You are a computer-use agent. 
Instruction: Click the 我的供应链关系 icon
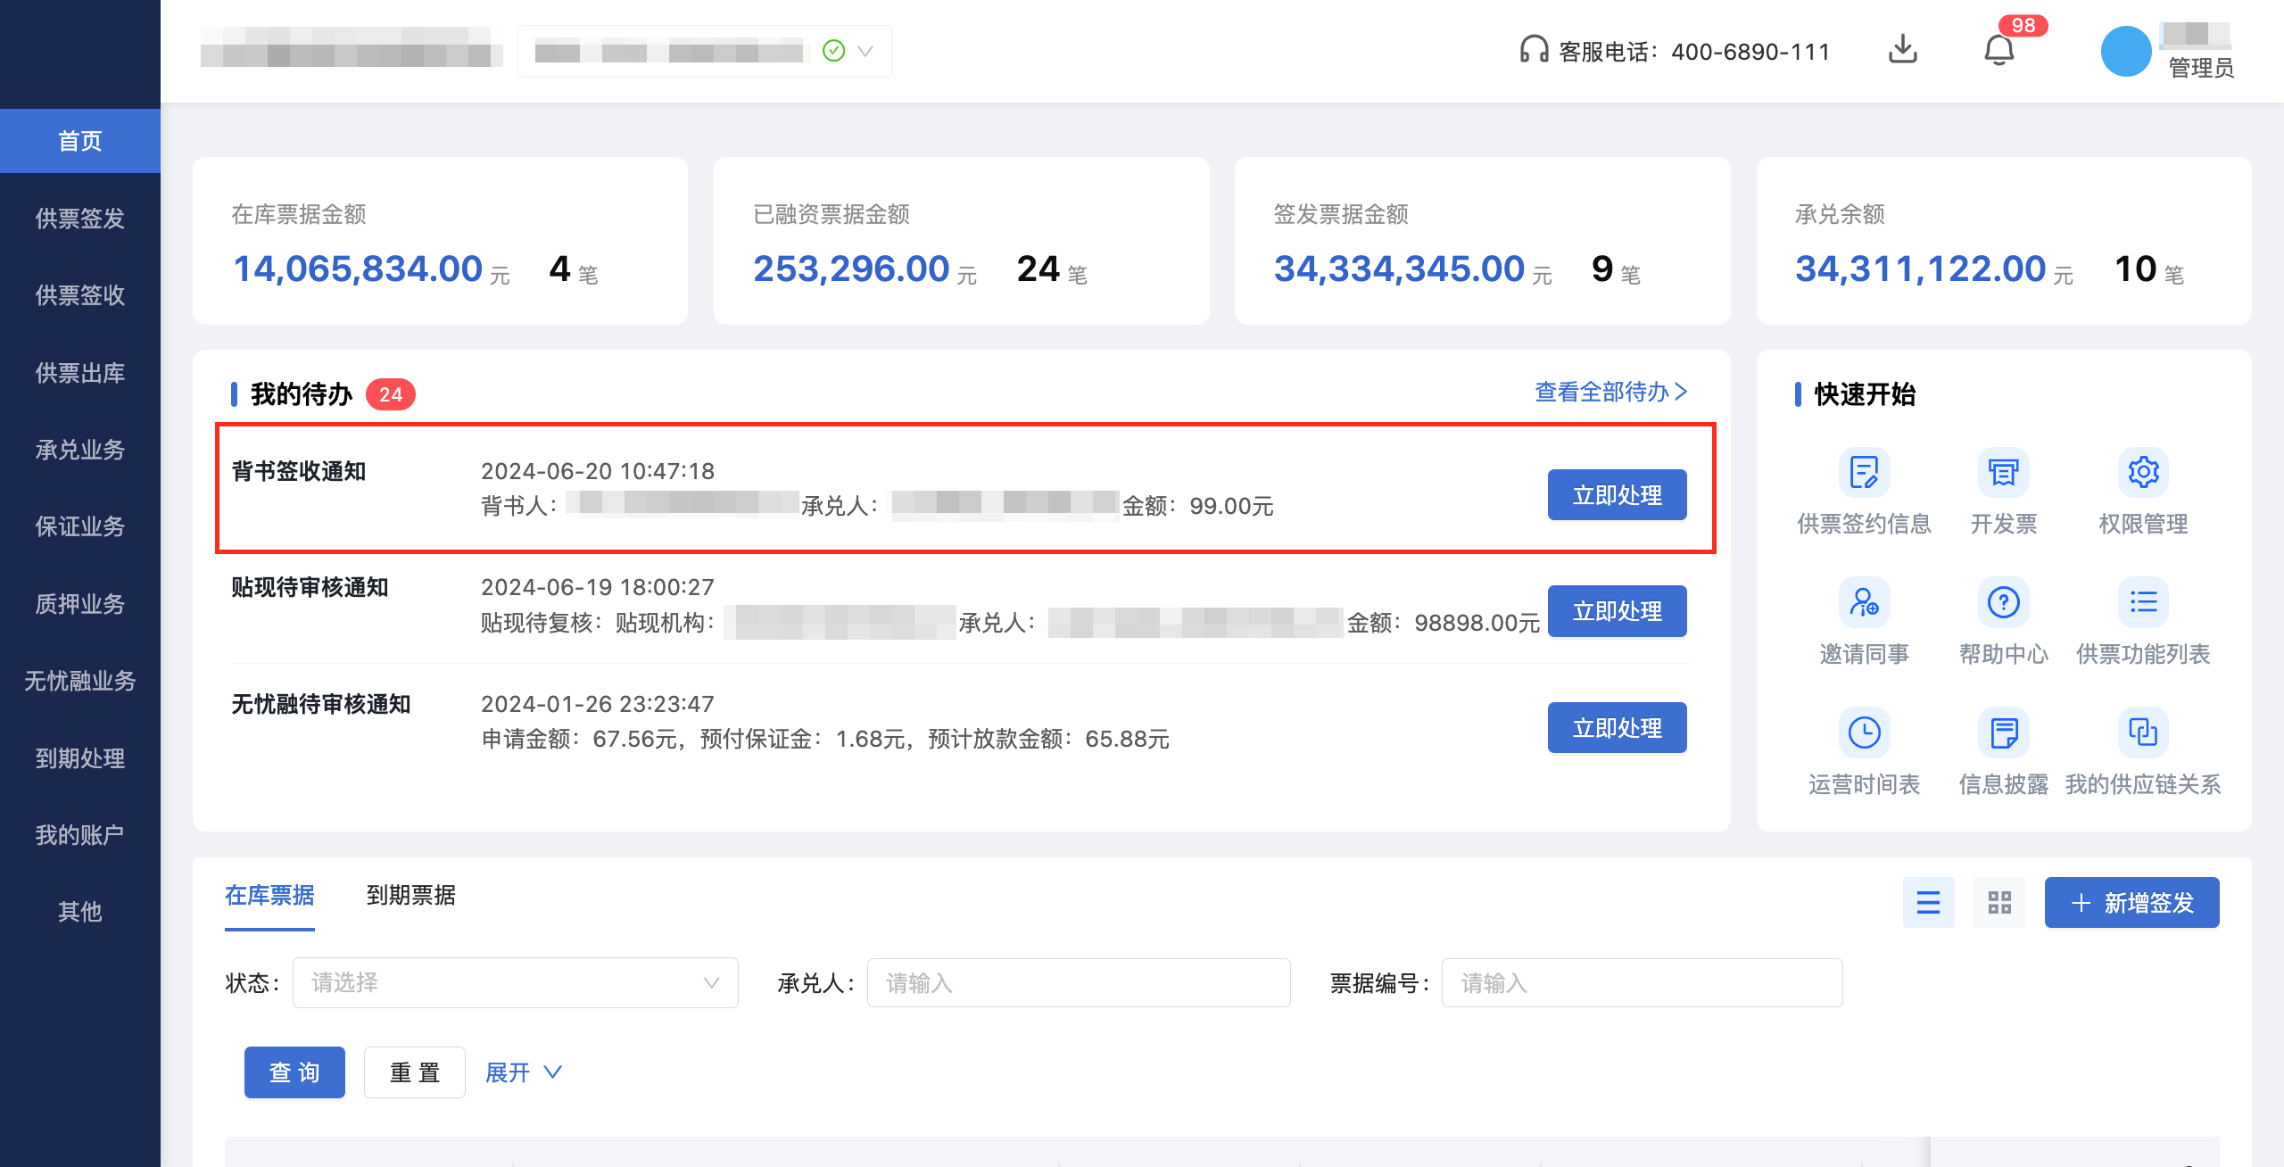coord(2143,733)
